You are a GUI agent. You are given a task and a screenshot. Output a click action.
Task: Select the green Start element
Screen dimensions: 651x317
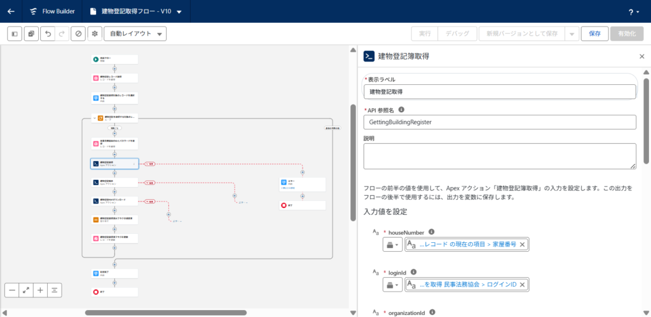[x=114, y=60]
